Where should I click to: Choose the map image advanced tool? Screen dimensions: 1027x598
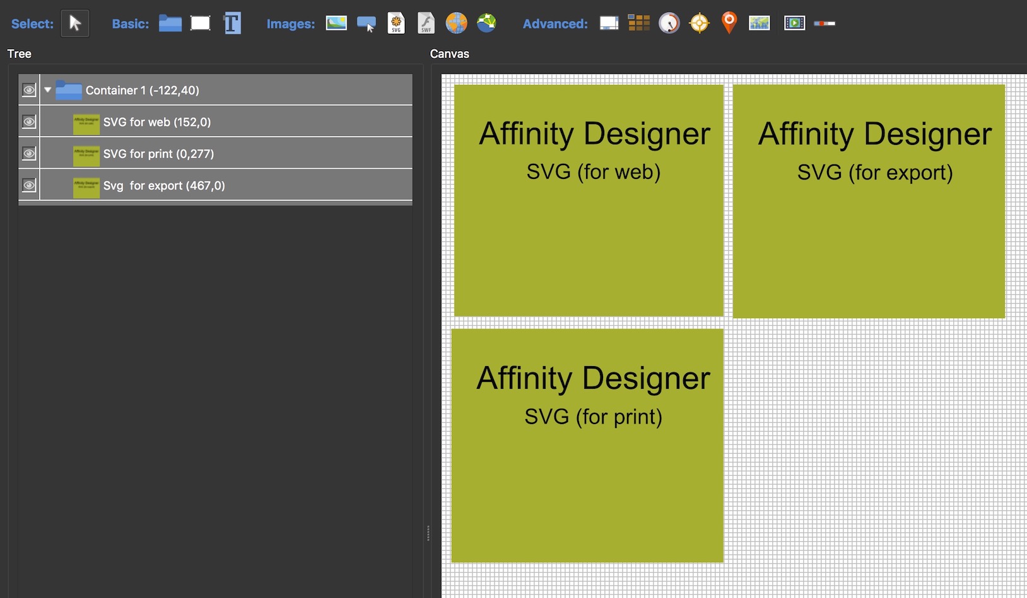click(760, 24)
